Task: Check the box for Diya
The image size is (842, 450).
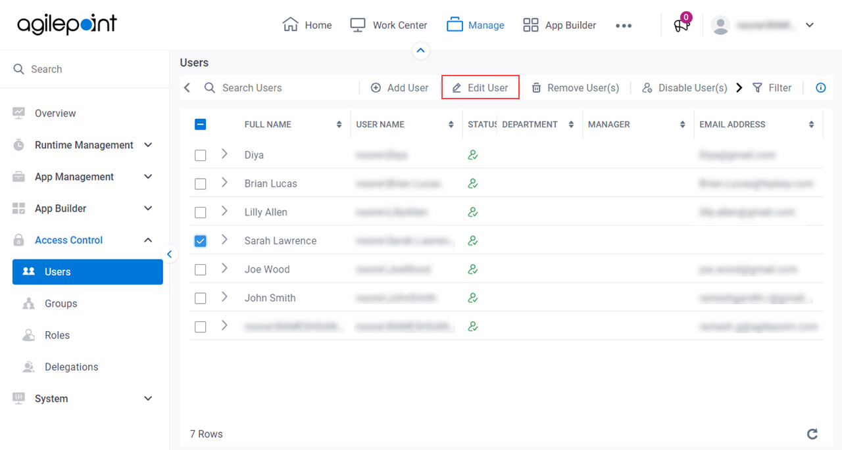Action: [x=201, y=156]
